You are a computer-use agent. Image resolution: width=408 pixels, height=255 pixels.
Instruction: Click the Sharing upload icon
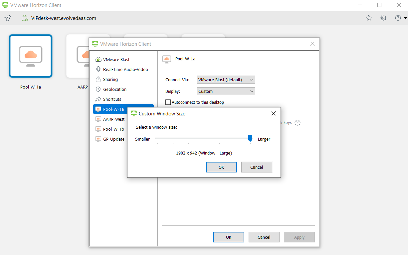(x=98, y=79)
